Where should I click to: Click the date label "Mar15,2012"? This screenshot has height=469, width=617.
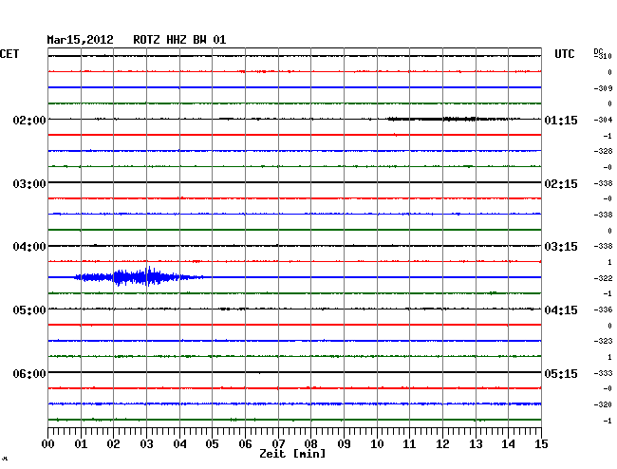(x=80, y=40)
